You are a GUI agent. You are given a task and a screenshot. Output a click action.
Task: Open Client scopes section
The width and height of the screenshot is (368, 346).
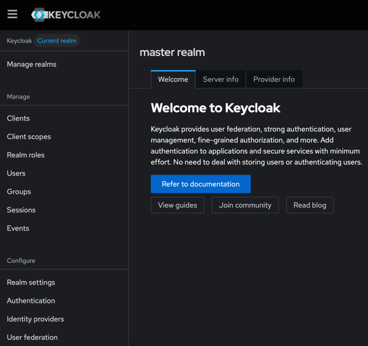[x=29, y=137]
